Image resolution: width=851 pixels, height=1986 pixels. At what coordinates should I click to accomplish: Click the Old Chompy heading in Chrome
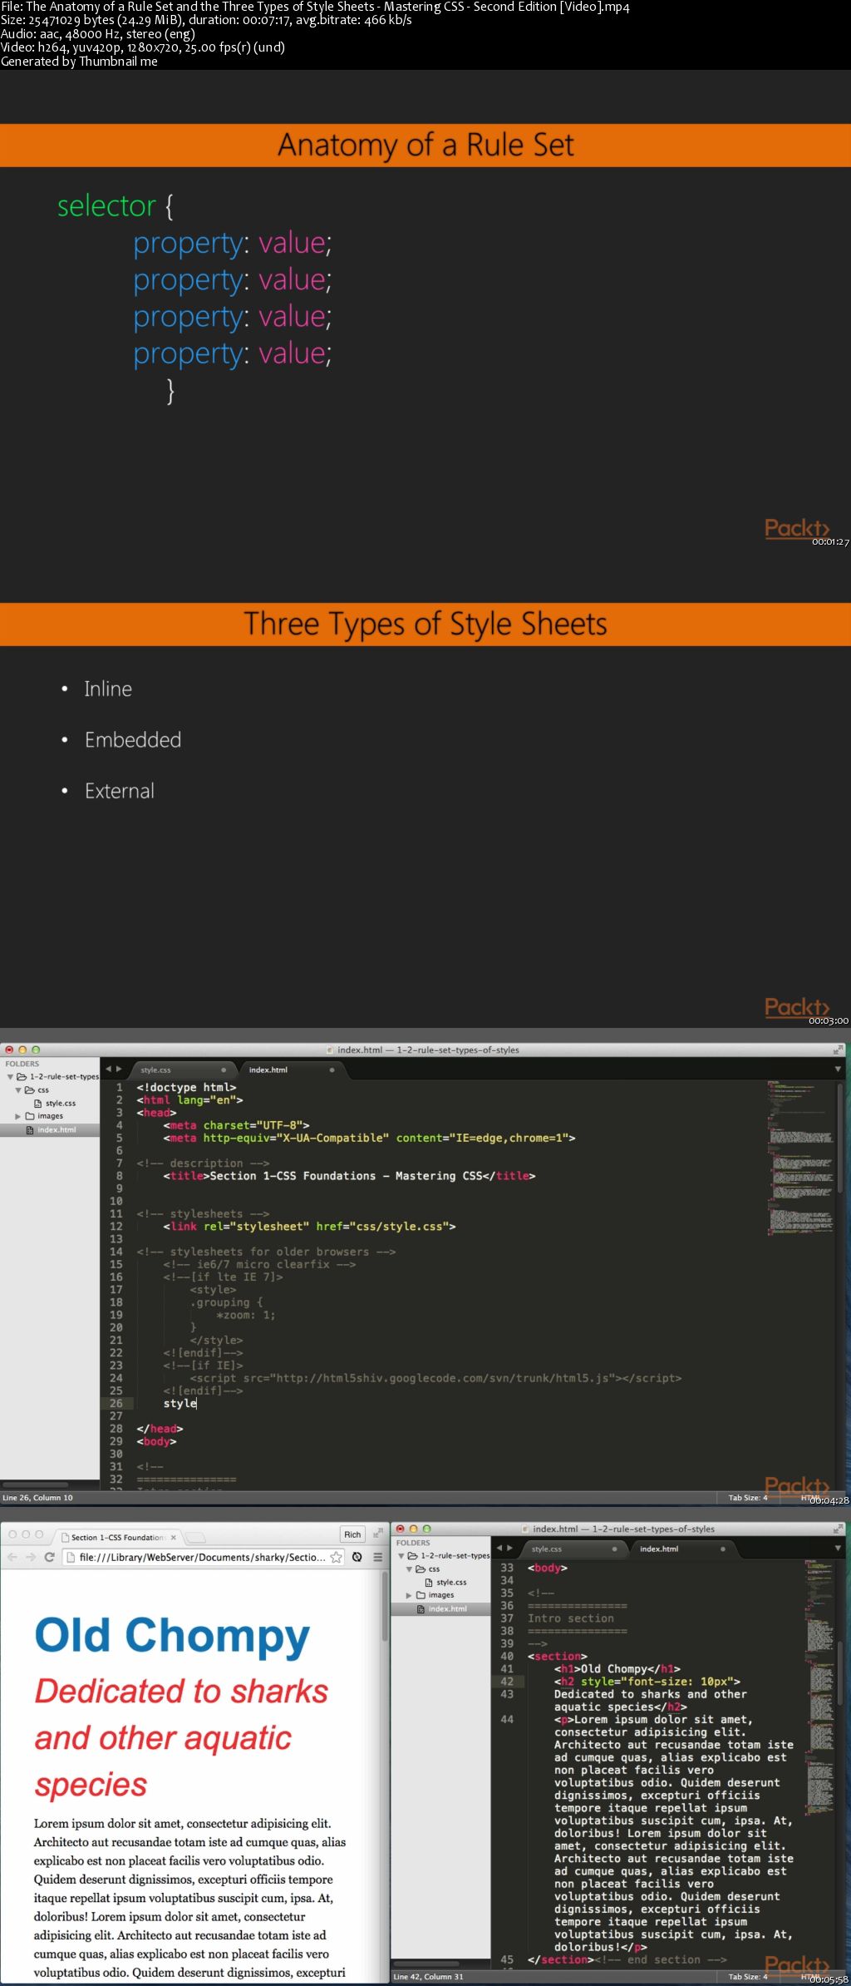click(172, 1636)
